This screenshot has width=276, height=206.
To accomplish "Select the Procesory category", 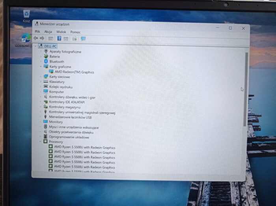I will point(56,142).
